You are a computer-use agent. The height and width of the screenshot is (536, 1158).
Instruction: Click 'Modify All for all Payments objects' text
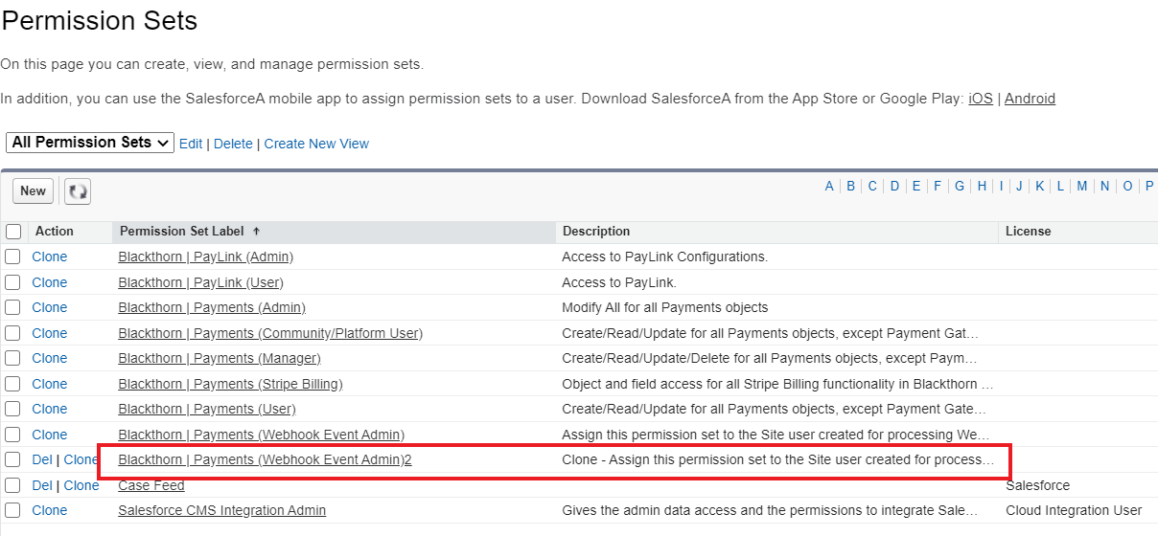(665, 307)
